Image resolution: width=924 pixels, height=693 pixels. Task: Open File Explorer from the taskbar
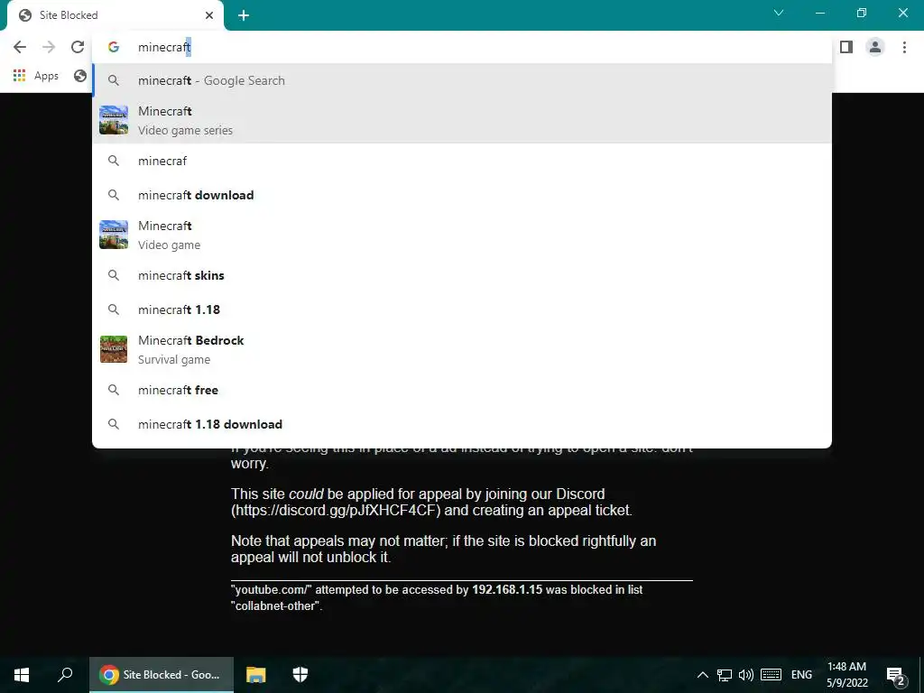point(255,675)
